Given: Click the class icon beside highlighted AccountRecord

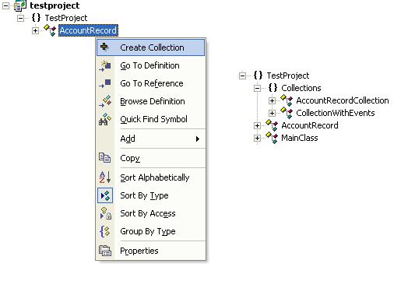Looking at the screenshot, I should pos(50,30).
